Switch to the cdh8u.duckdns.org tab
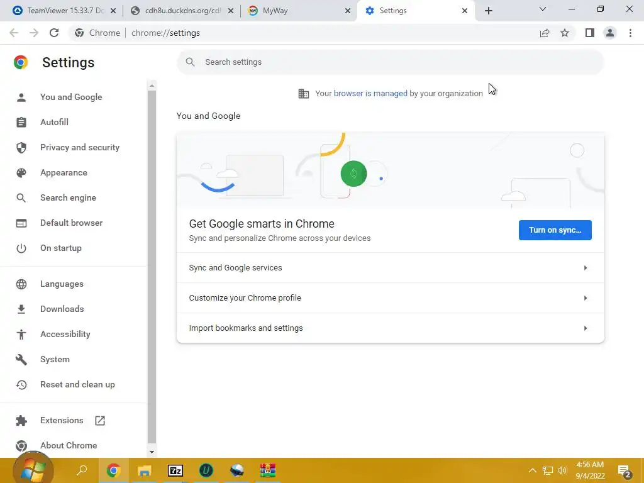The width and height of the screenshot is (644, 483). tap(180, 11)
